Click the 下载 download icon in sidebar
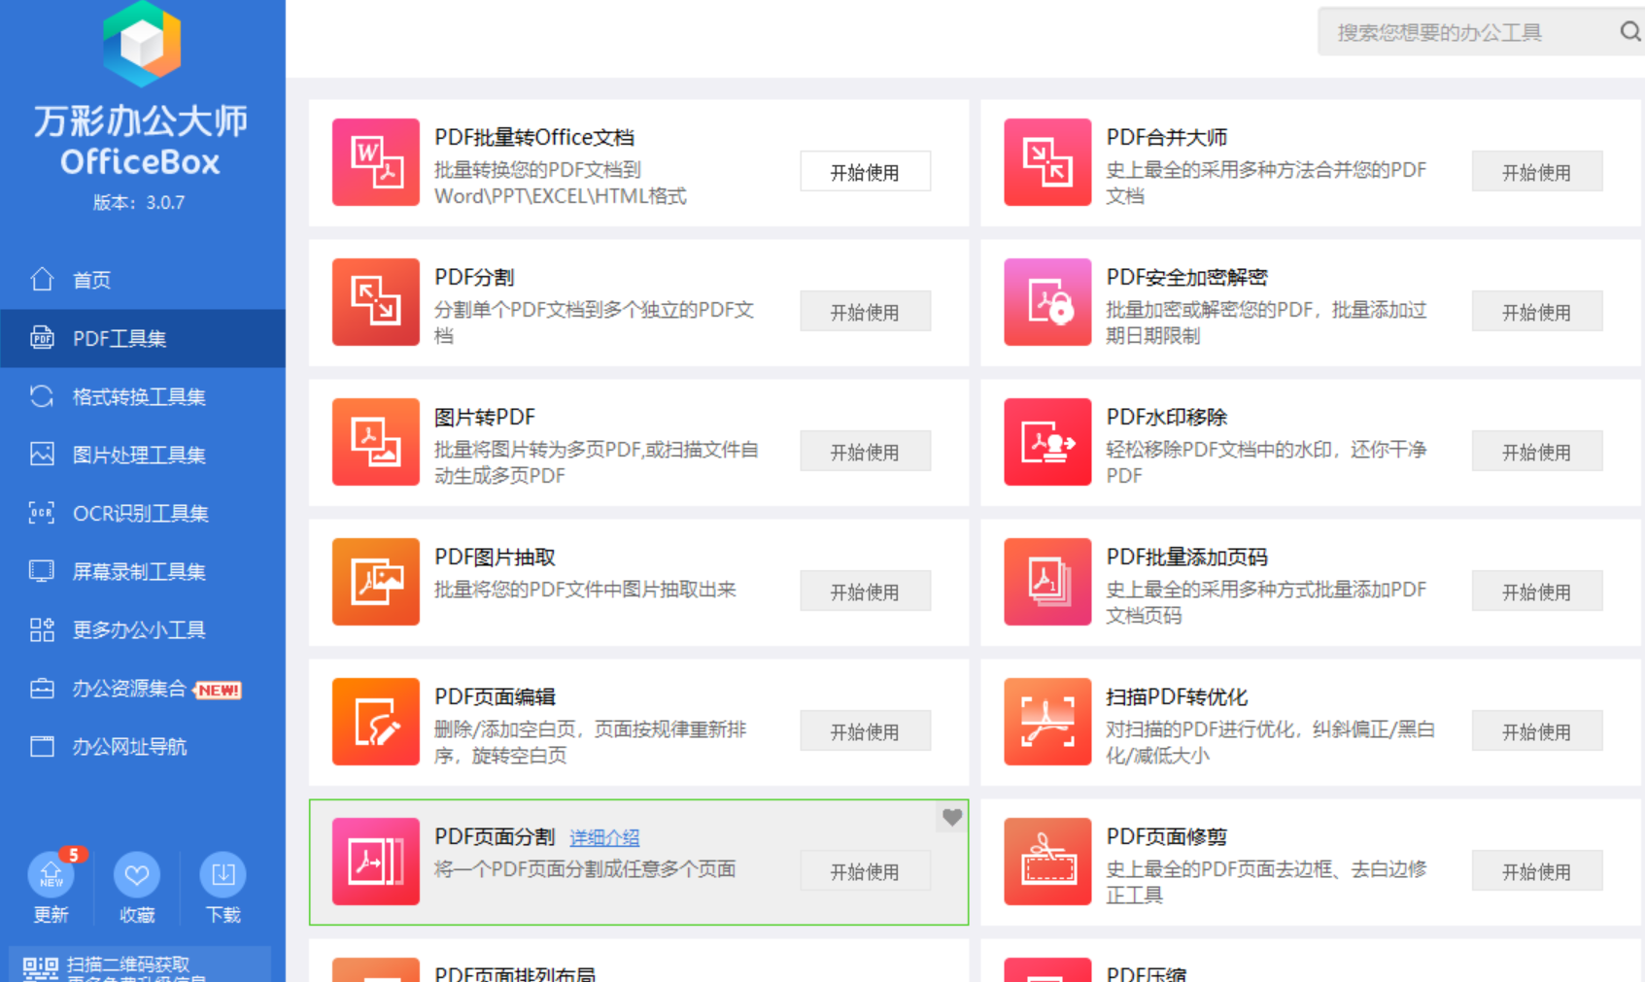The width and height of the screenshot is (1645, 982). pos(223,875)
